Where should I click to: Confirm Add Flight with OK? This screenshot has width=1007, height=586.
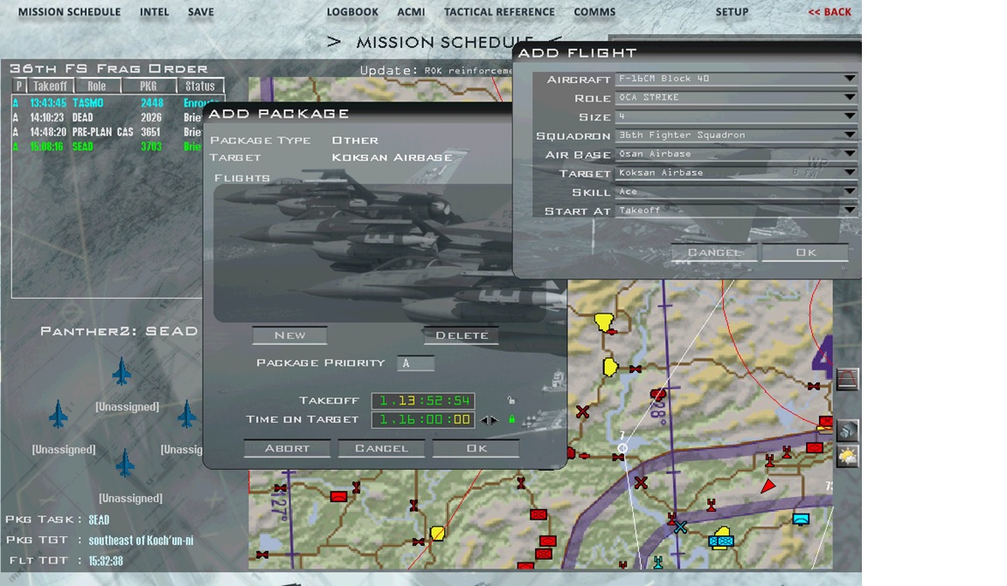click(x=805, y=253)
